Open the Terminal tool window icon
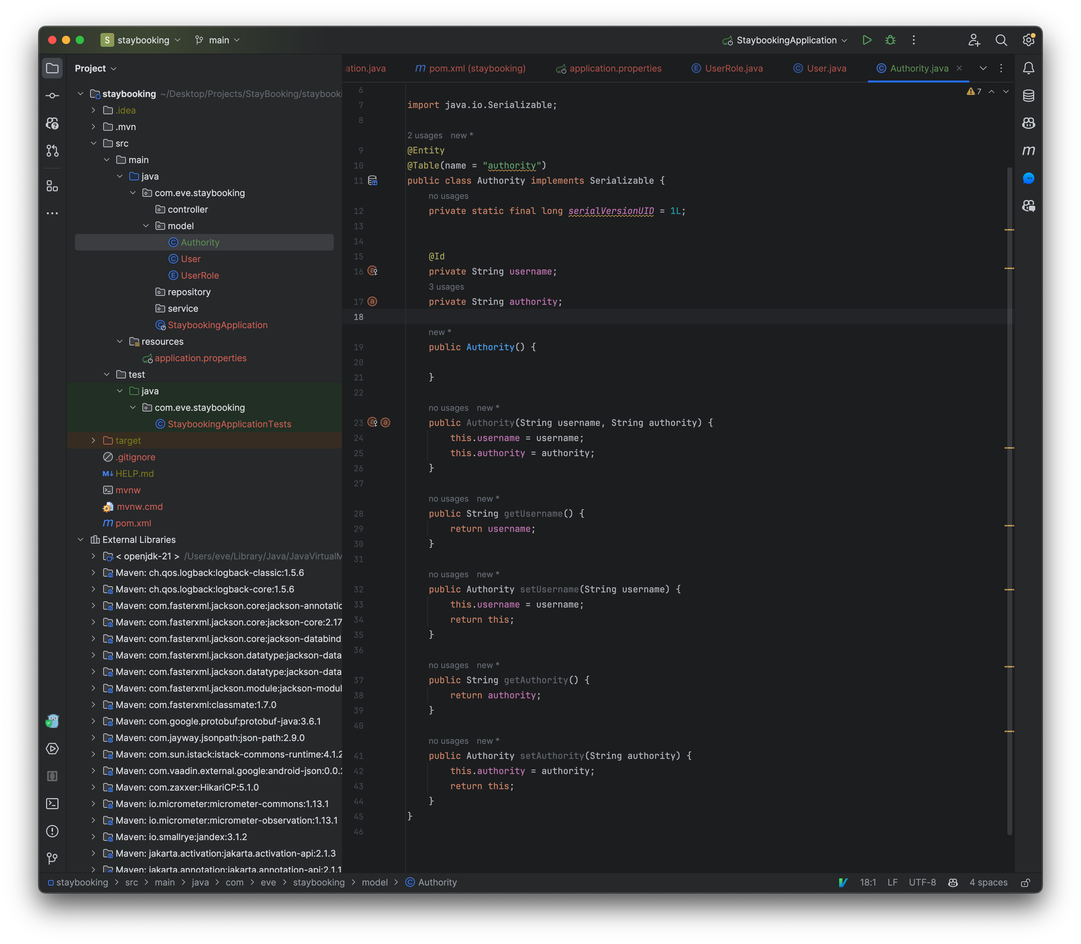1081x944 pixels. [x=52, y=804]
